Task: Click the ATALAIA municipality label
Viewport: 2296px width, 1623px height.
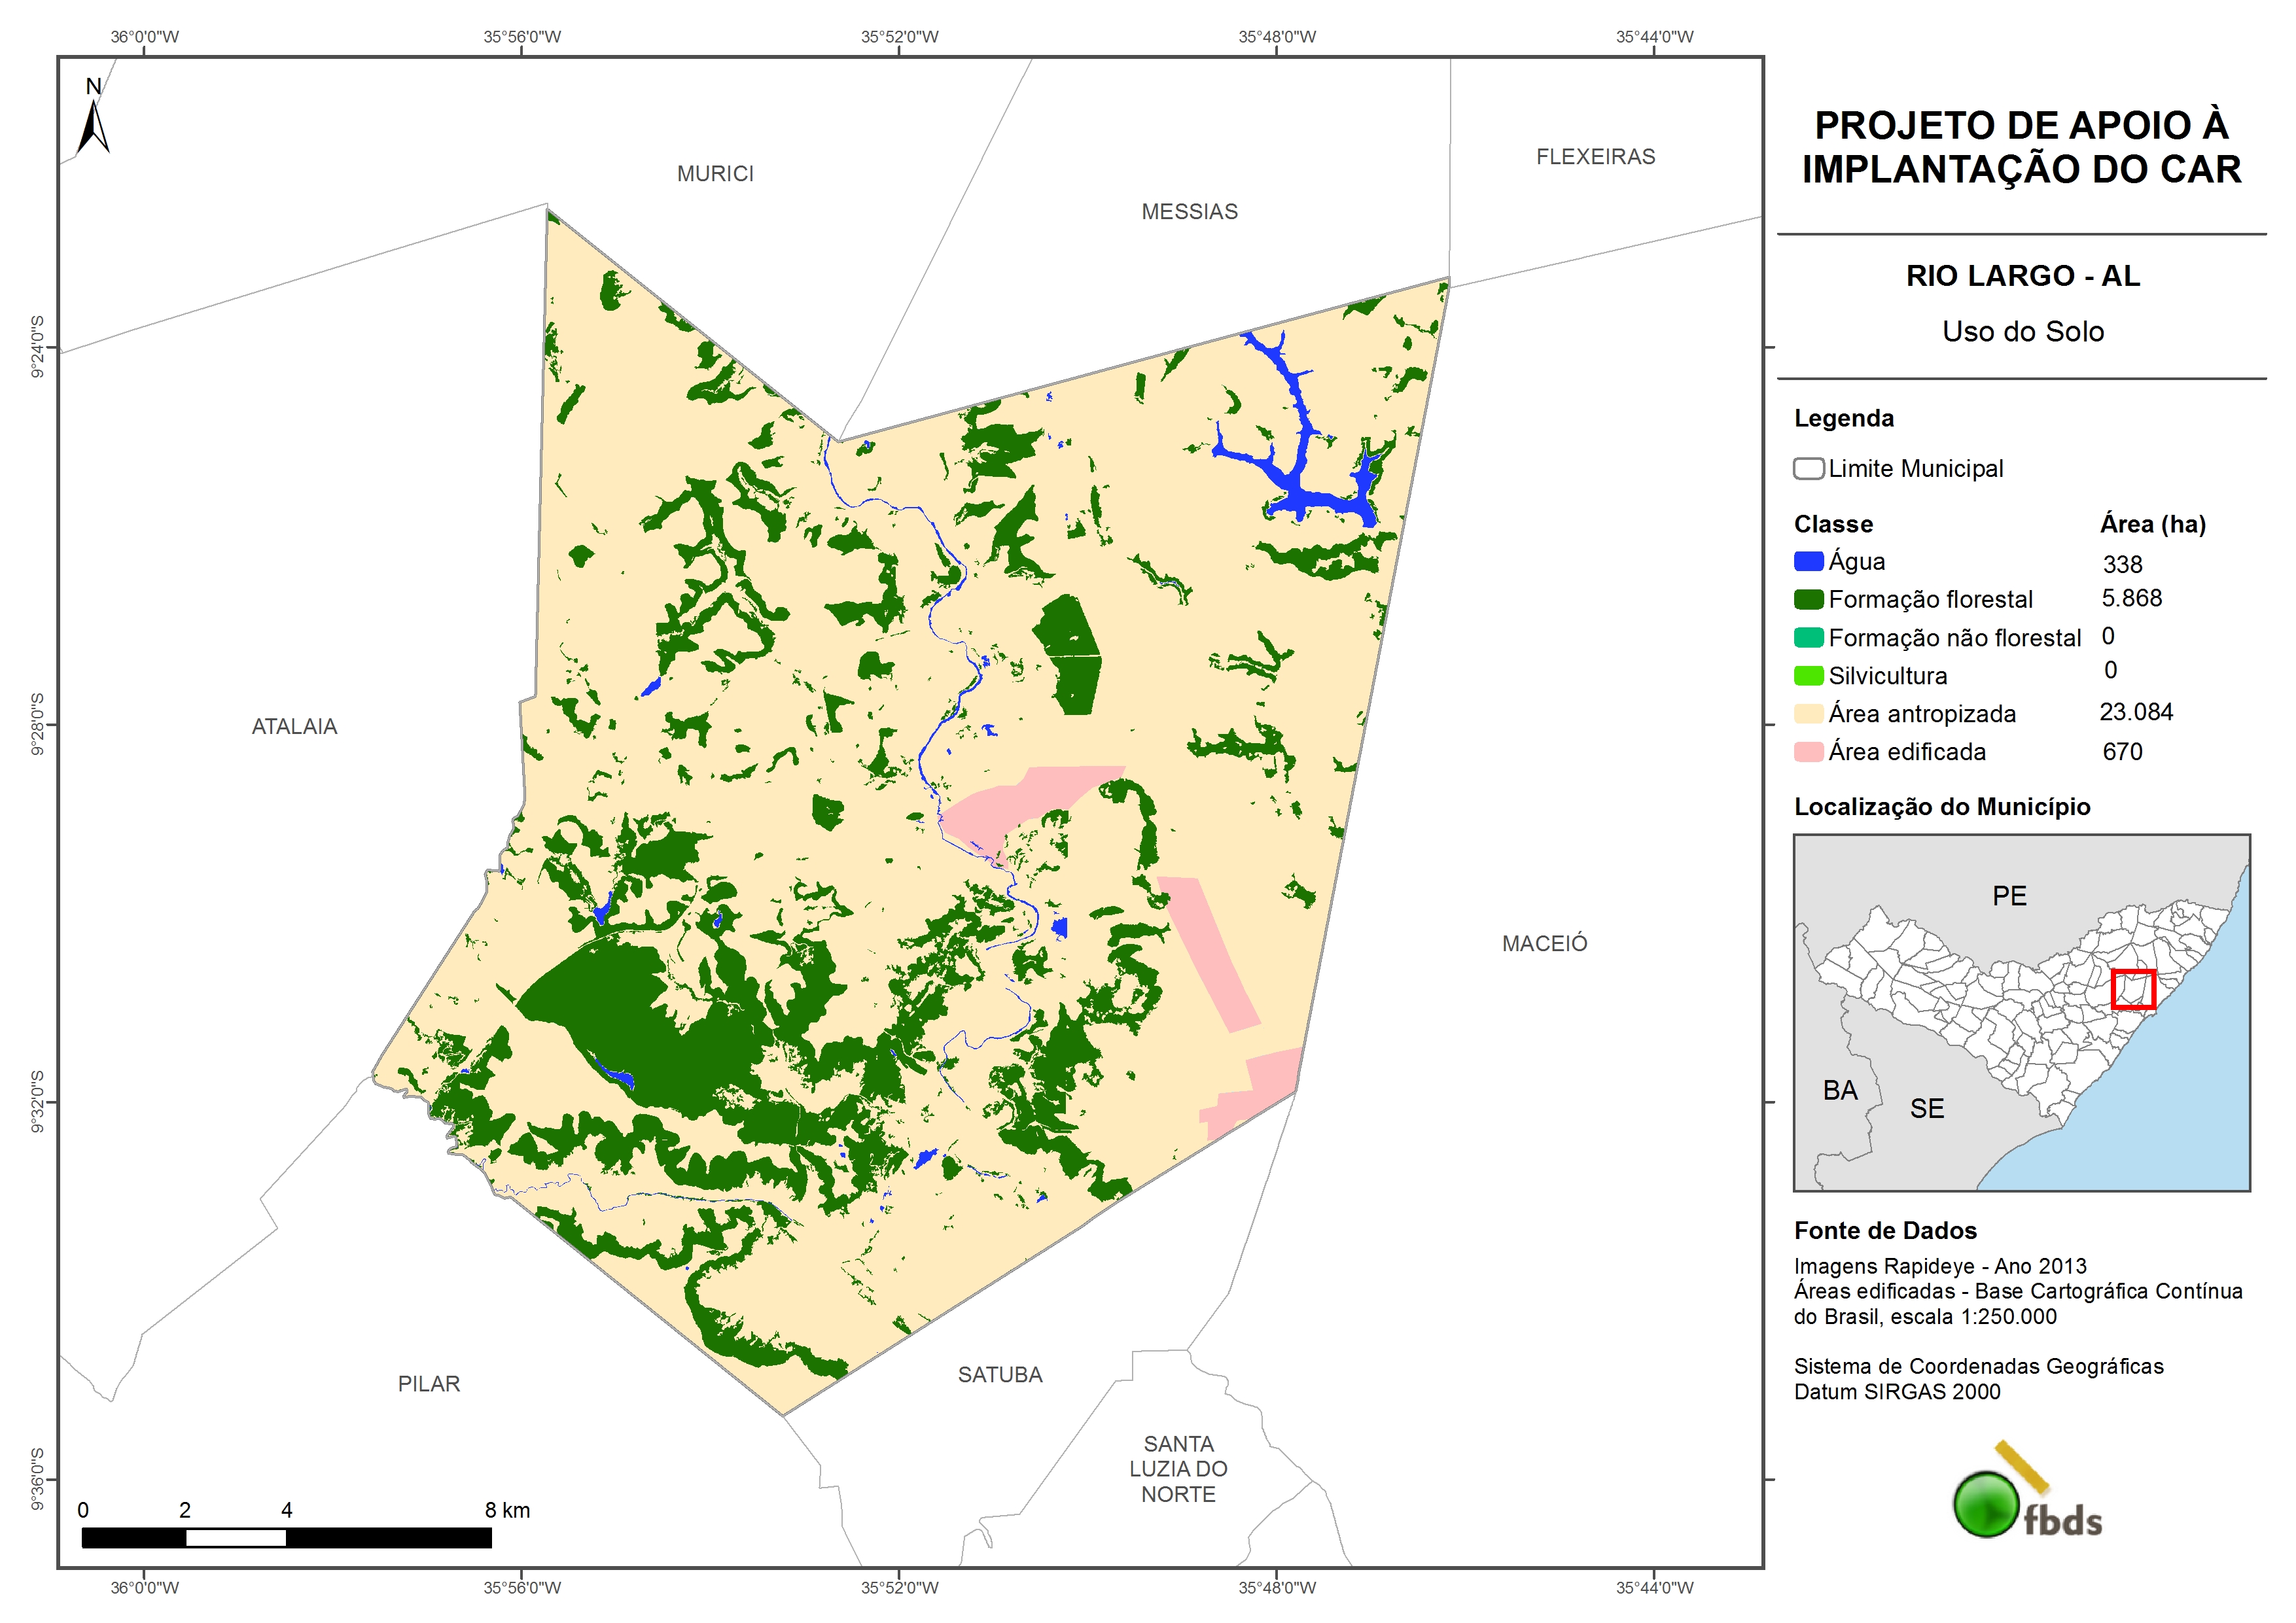Action: [294, 727]
